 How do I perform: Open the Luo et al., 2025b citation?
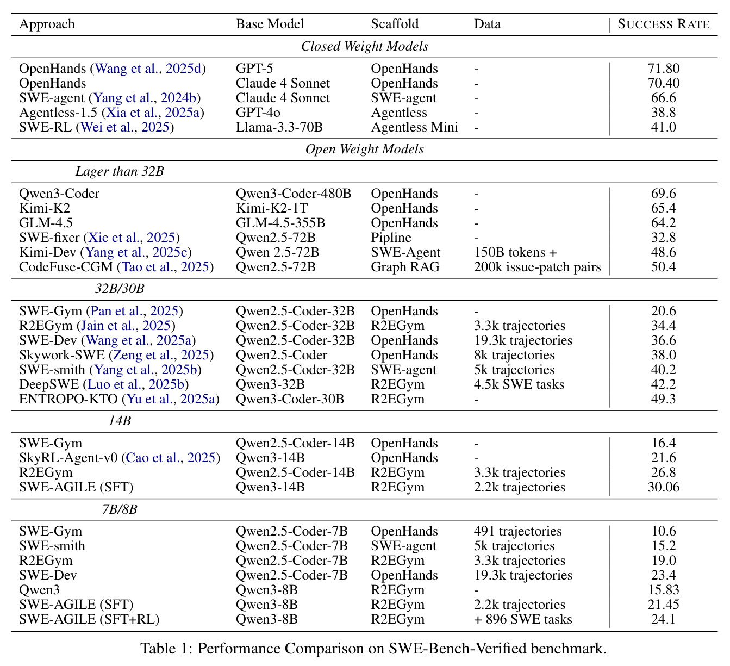coord(136,384)
